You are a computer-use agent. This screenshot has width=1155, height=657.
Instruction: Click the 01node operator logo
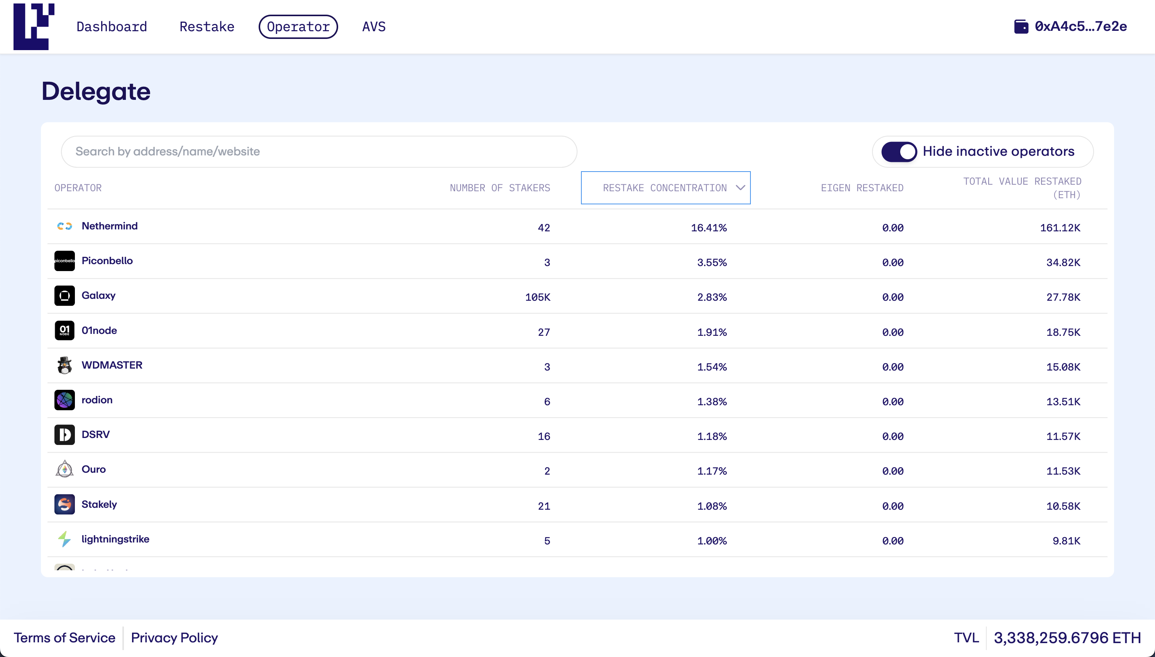click(x=64, y=331)
